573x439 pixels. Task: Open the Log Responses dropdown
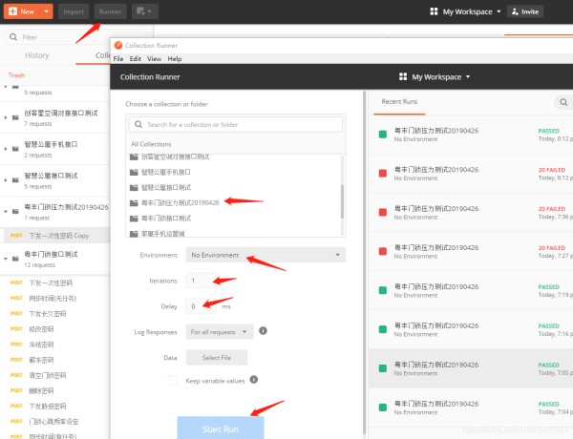220,332
